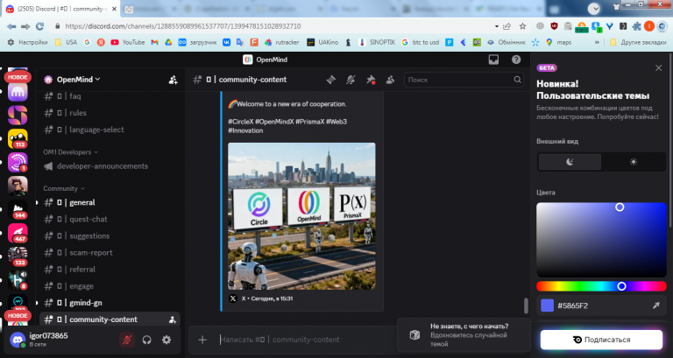Click igor073865 user avatar

[x=18, y=340]
